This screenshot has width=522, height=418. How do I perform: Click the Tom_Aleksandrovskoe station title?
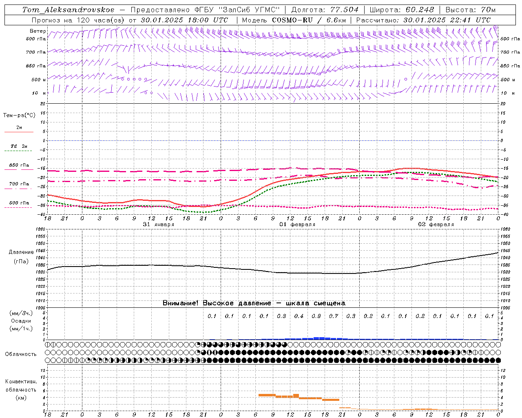tap(69, 10)
